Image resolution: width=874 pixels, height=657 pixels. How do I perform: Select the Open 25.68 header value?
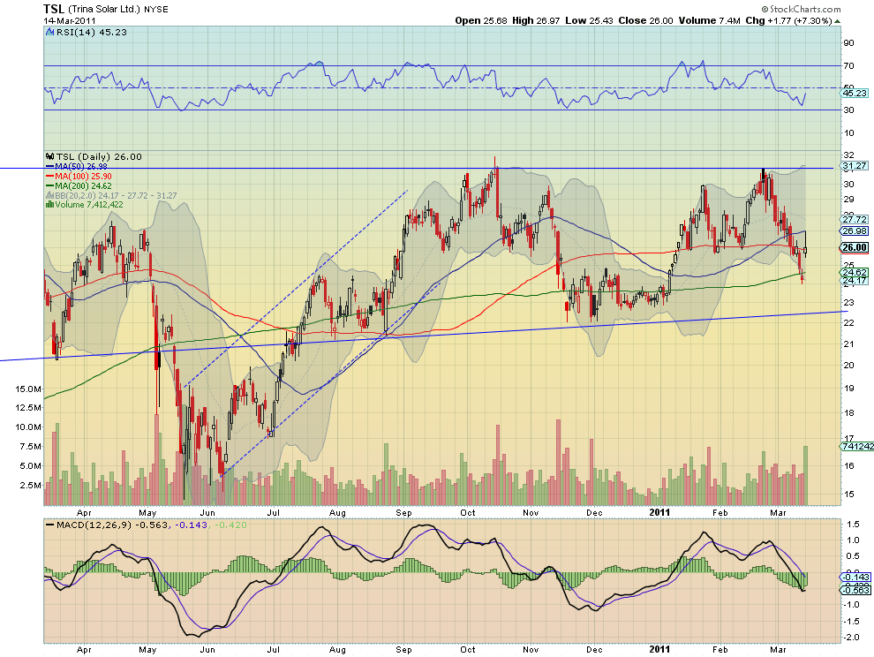tap(481, 20)
